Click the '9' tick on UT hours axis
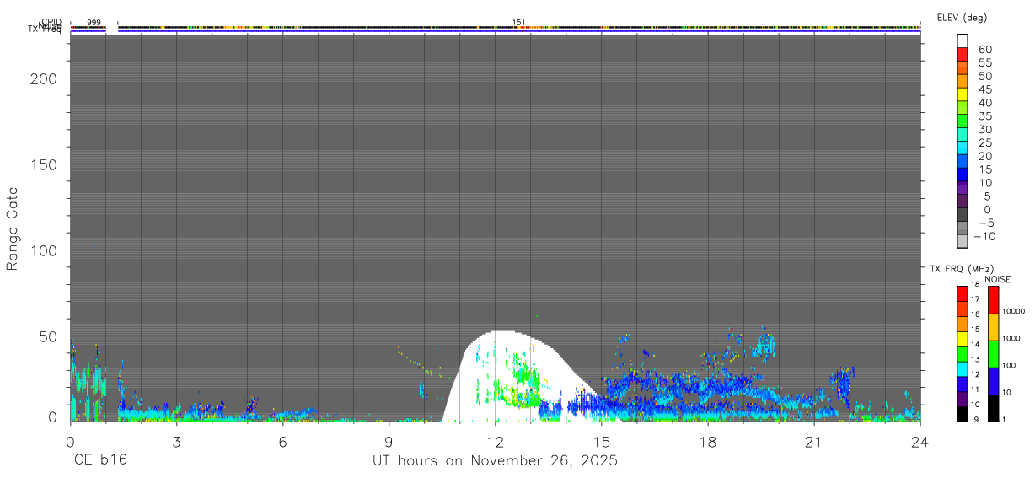1035x478 pixels. (389, 441)
